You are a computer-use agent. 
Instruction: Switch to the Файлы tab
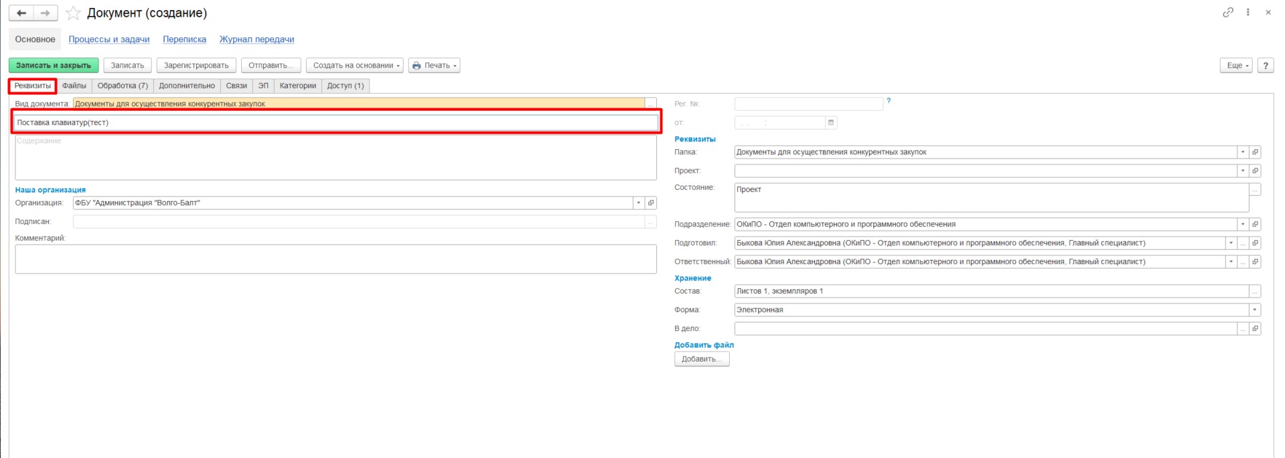(x=74, y=86)
